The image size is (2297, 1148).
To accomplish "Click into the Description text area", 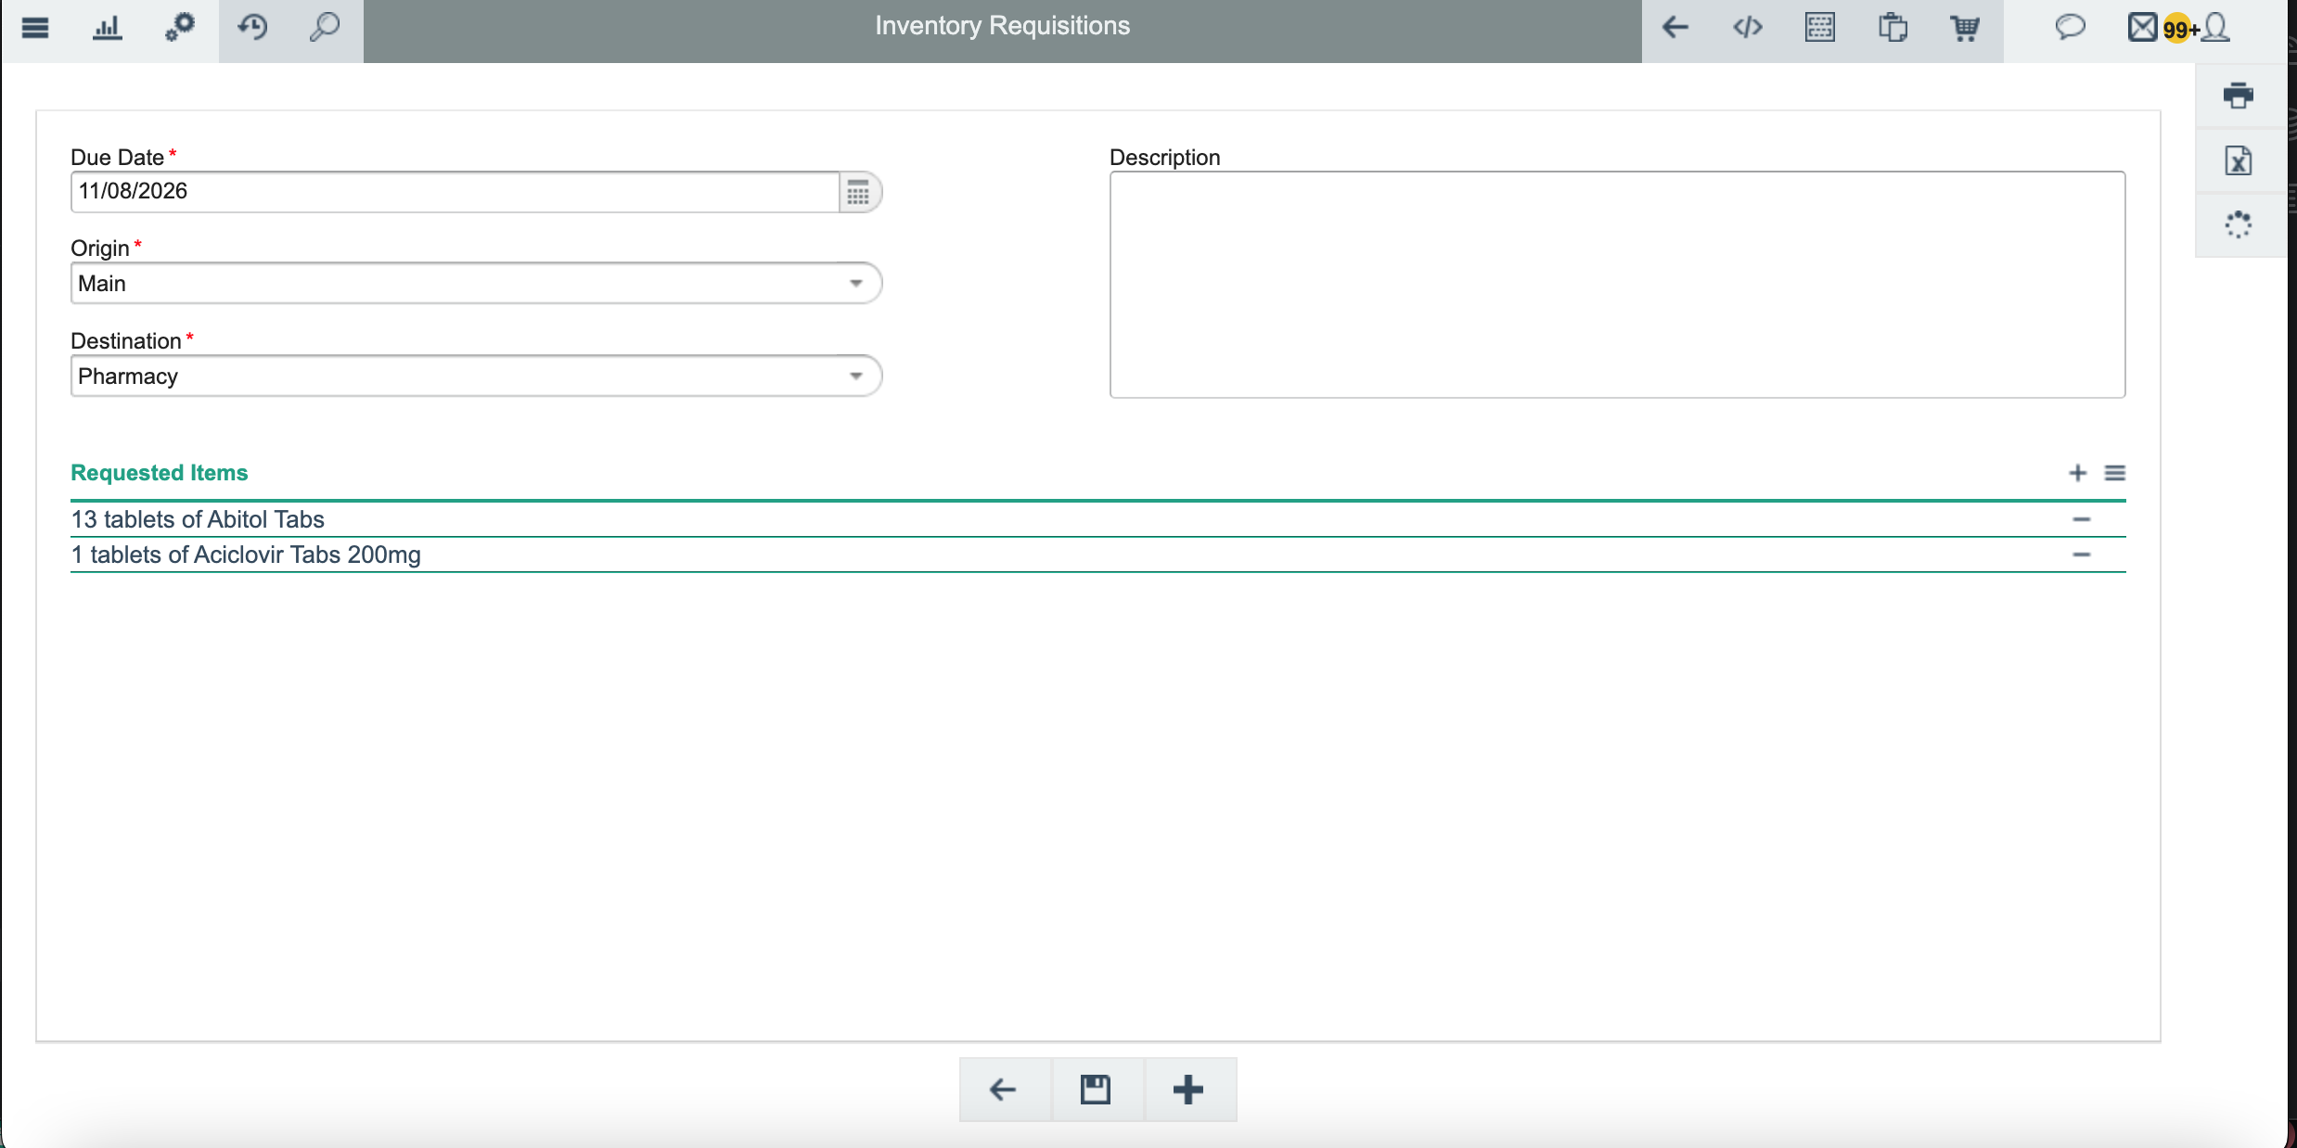I will tap(1617, 285).
